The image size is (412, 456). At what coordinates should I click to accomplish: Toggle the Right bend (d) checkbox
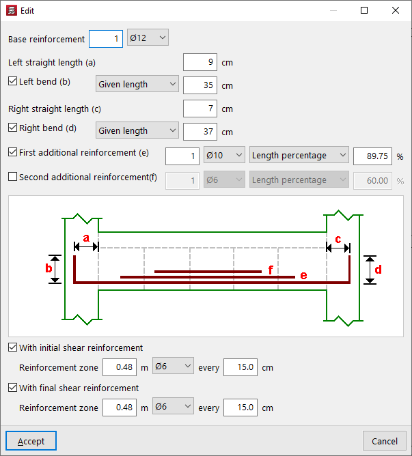pos(12,128)
